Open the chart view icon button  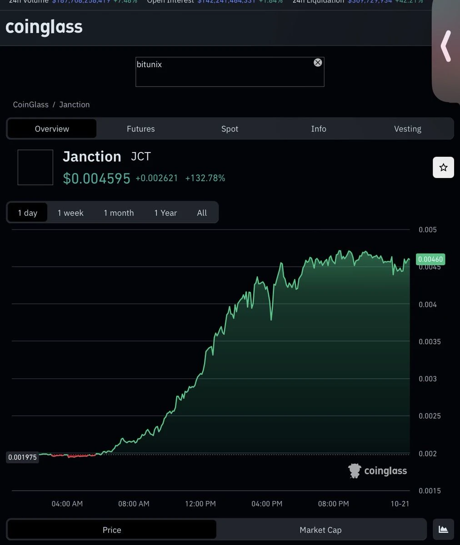(443, 530)
